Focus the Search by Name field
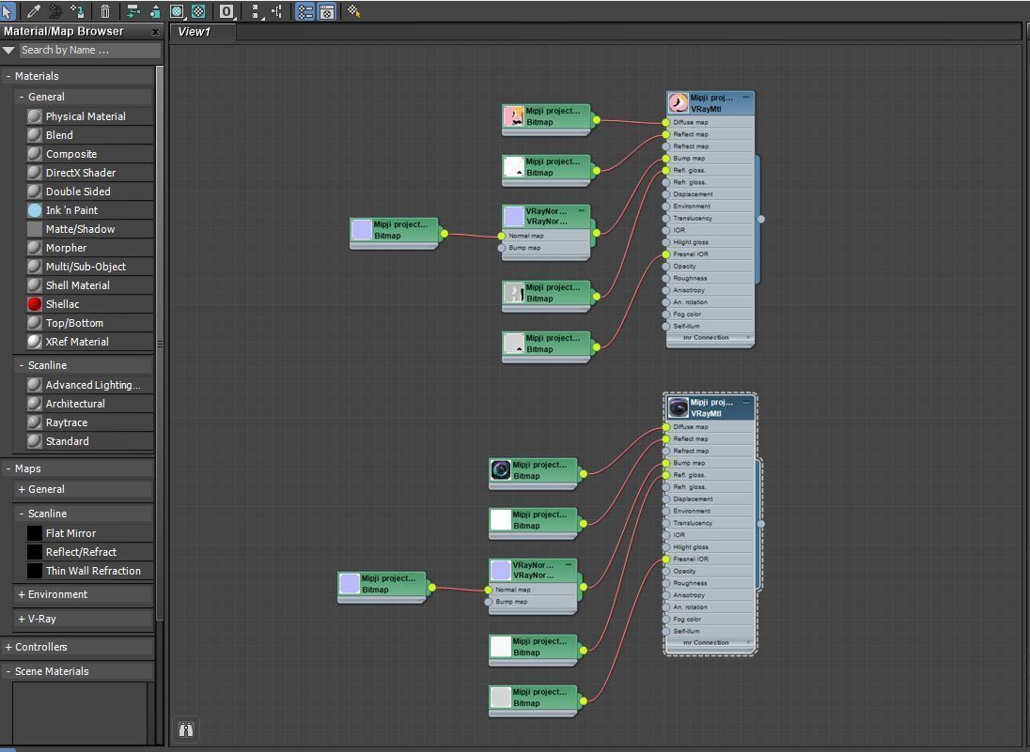The width and height of the screenshot is (1030, 752). [90, 50]
